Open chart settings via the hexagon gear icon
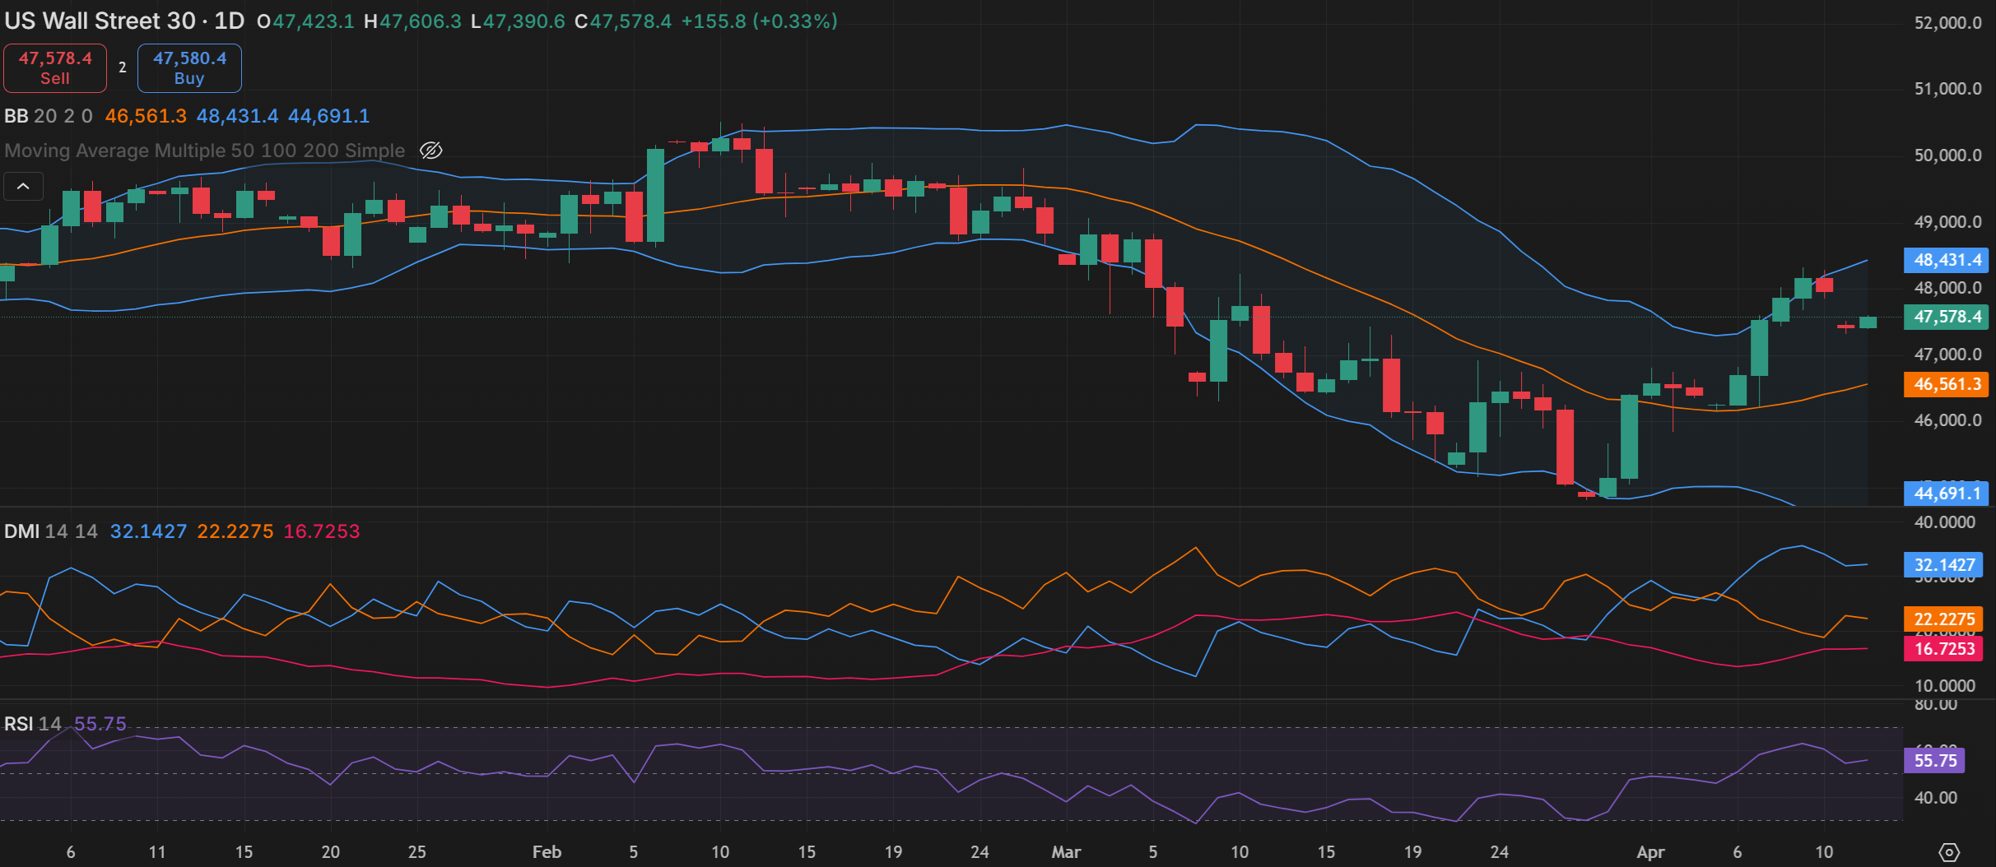Screen dimensions: 1996x867 [x=1949, y=852]
